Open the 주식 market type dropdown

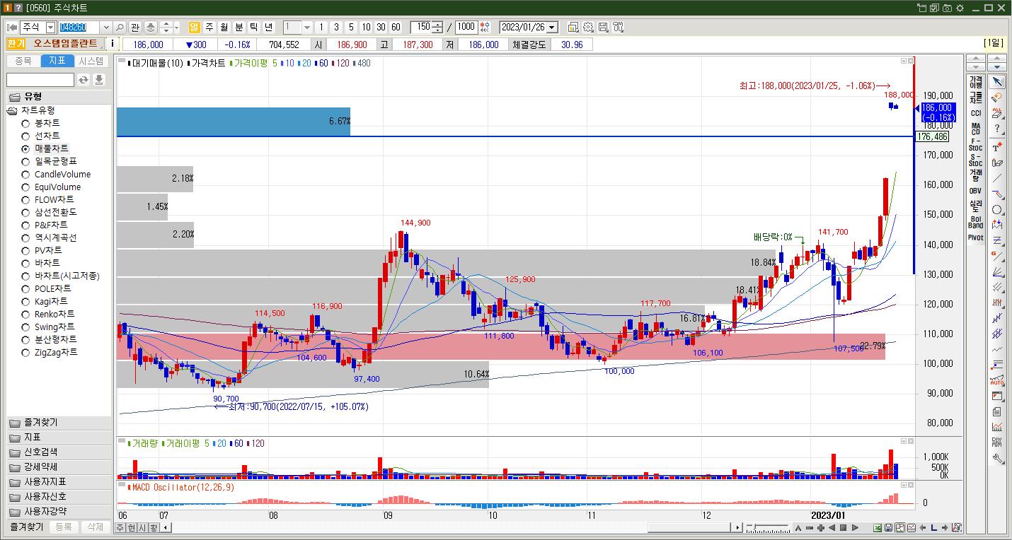coord(50,27)
